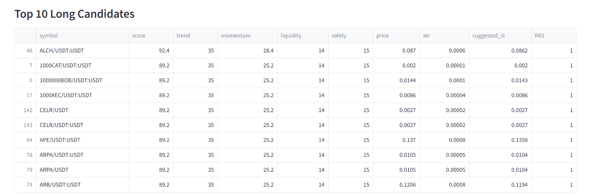Select the liquidity column header
Viewport: 607px width, 196px height.
[x=291, y=35]
